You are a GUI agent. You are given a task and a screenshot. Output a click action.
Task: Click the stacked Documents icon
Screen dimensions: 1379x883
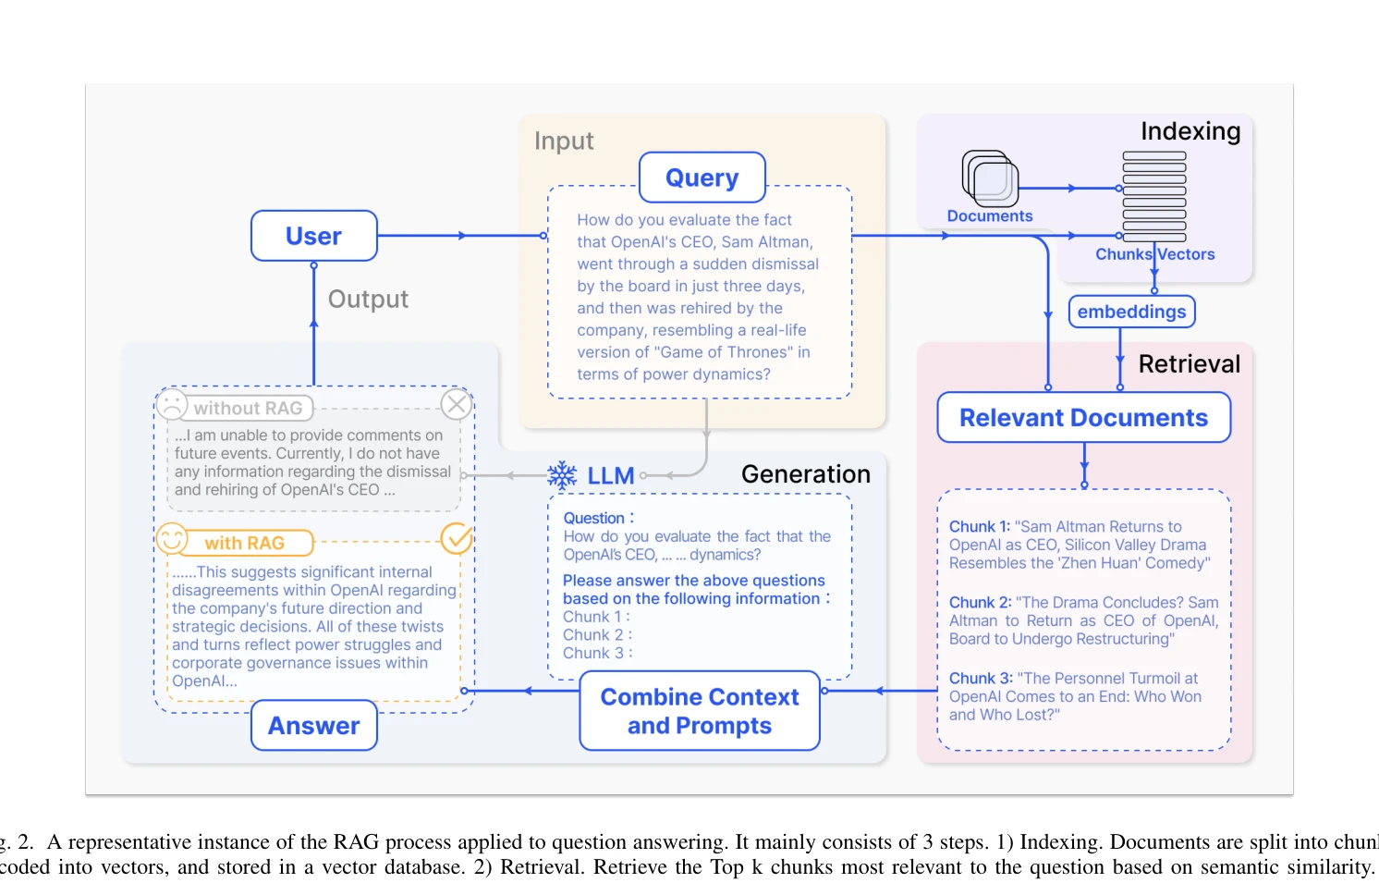[x=990, y=178]
